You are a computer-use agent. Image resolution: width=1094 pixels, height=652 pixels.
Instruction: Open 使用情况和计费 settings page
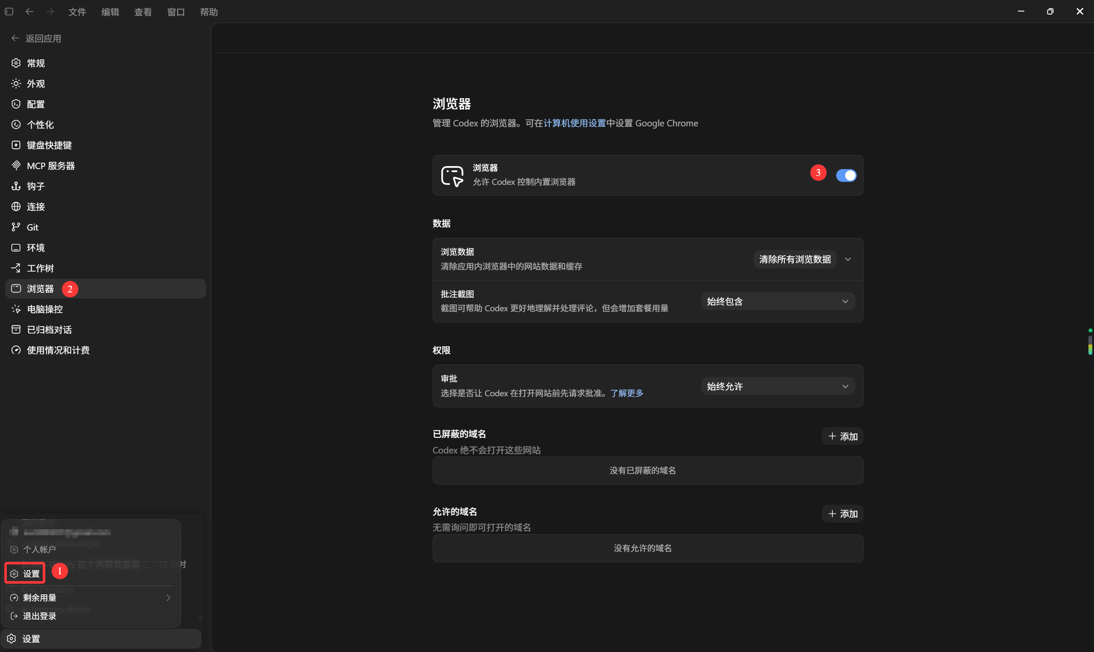click(105, 350)
